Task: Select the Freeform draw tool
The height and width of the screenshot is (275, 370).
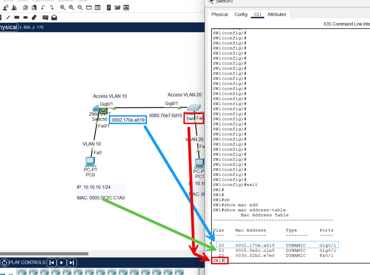Action: point(34,17)
